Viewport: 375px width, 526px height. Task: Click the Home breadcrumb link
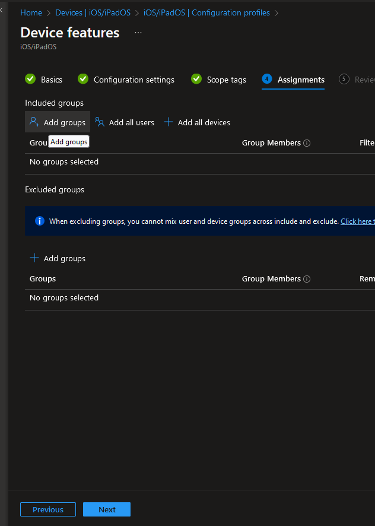coord(31,12)
